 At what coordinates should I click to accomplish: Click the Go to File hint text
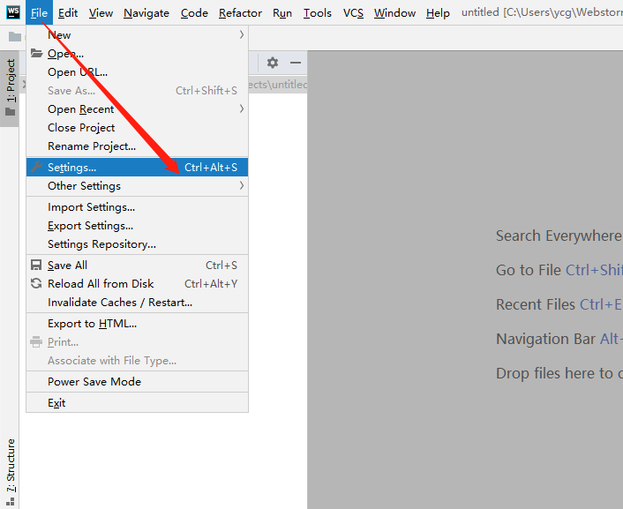[x=529, y=270]
